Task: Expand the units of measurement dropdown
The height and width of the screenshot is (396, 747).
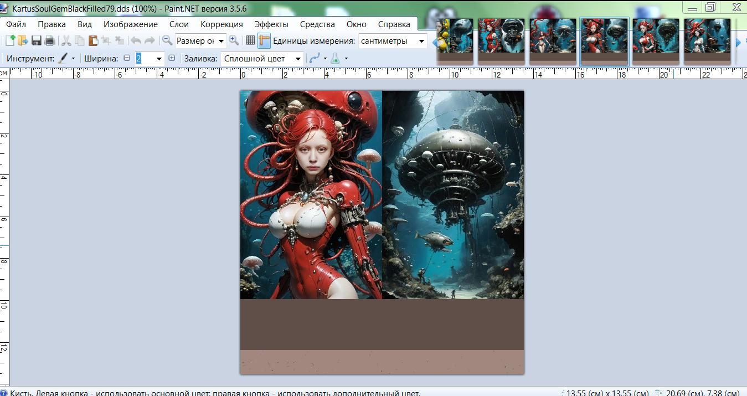Action: [421, 41]
